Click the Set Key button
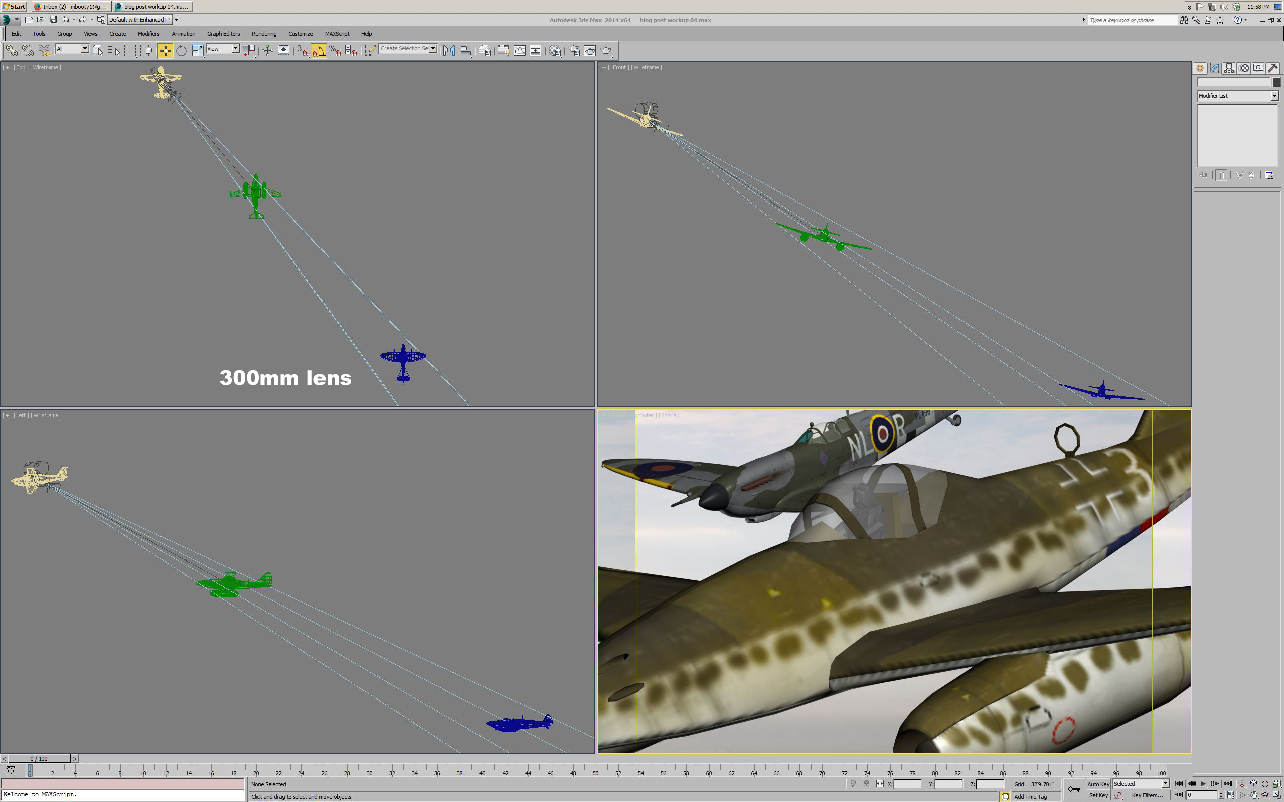The image size is (1284, 802). click(1098, 795)
